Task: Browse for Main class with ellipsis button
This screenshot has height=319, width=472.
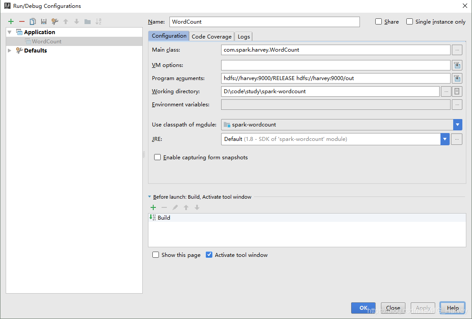Action: point(457,50)
